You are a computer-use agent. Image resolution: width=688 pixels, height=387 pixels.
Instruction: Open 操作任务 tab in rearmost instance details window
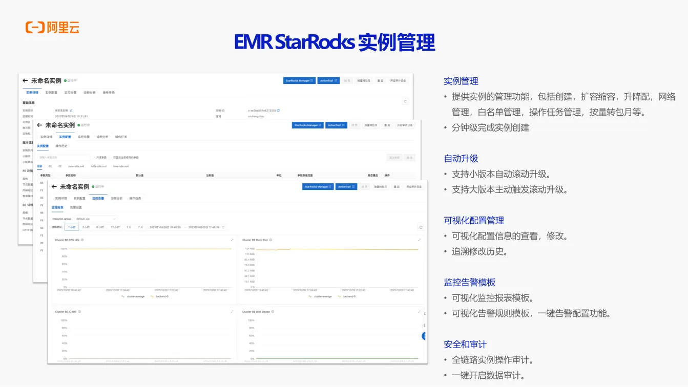pyautogui.click(x=109, y=93)
